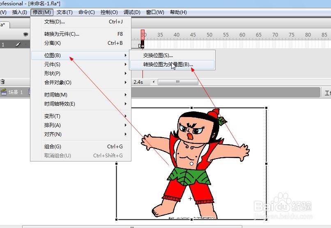
Task: Expand the 合并对象(O) submenu
Action: (80, 83)
